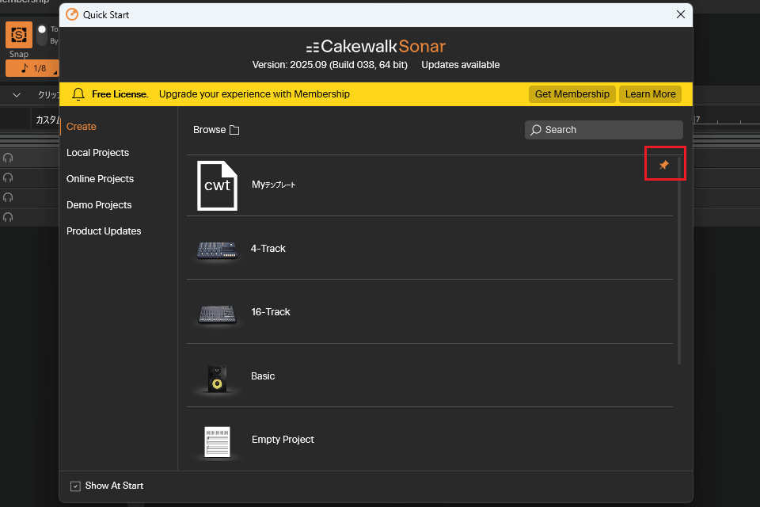
Task: Select the 4-Track mixer template icon
Action: tap(217, 250)
